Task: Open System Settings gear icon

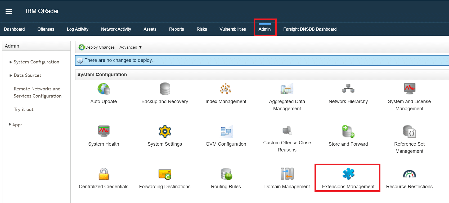Action: [165, 131]
